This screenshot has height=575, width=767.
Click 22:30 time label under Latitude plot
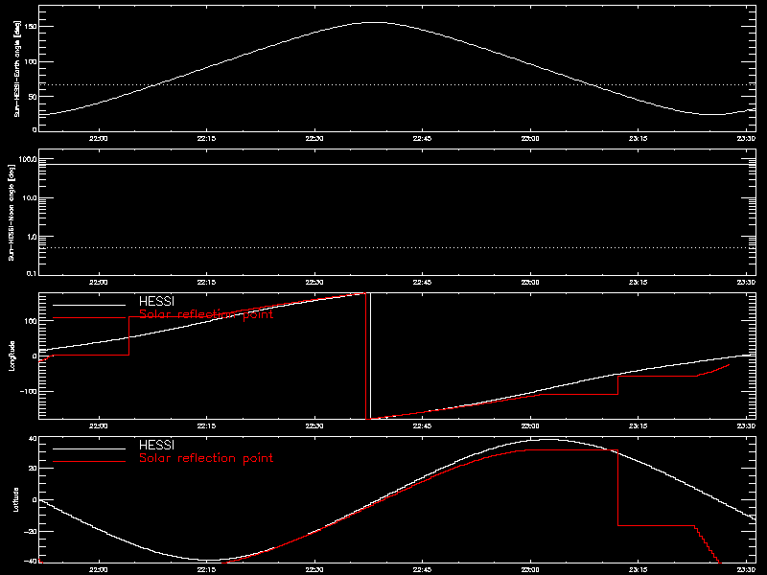pyautogui.click(x=314, y=569)
